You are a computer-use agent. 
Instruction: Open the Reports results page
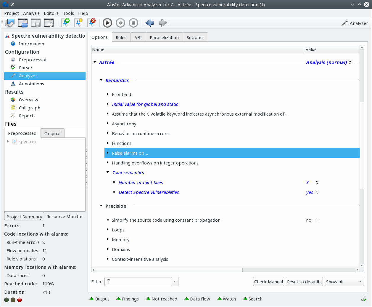tap(27, 116)
